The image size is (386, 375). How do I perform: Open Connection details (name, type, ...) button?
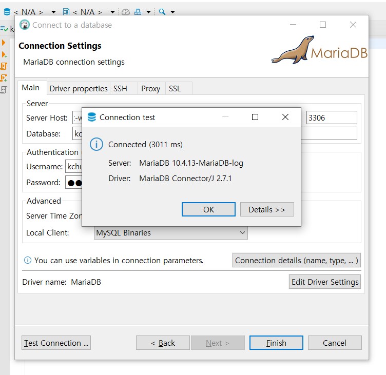point(296,260)
